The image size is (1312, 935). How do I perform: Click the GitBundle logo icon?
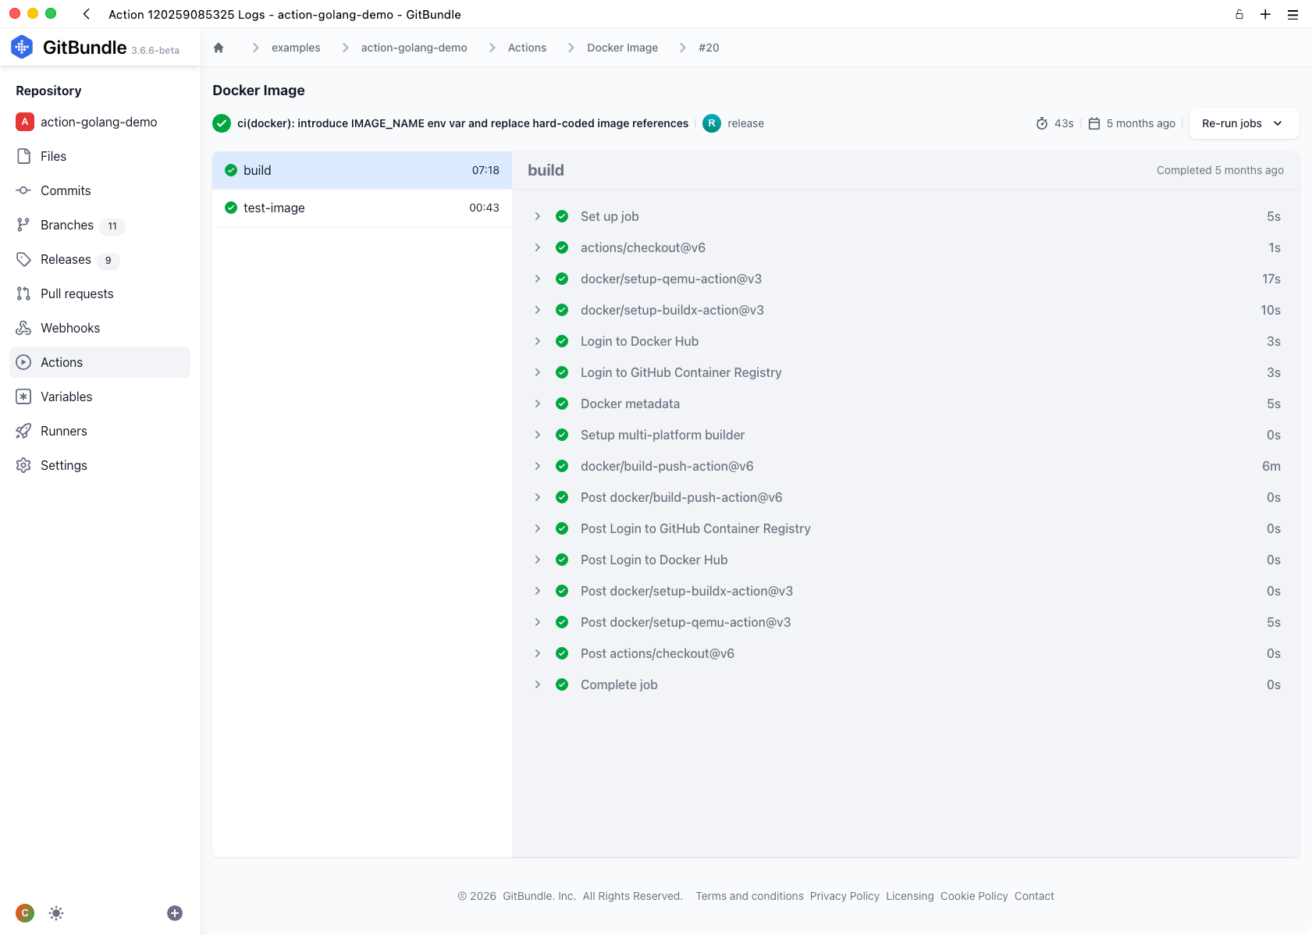(x=22, y=48)
